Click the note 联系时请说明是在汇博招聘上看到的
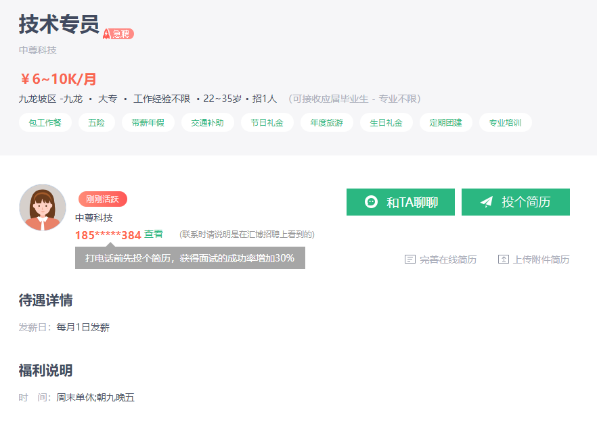The height and width of the screenshot is (421, 597). tap(247, 234)
